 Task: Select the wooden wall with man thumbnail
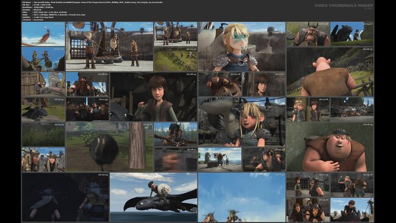coord(43,84)
